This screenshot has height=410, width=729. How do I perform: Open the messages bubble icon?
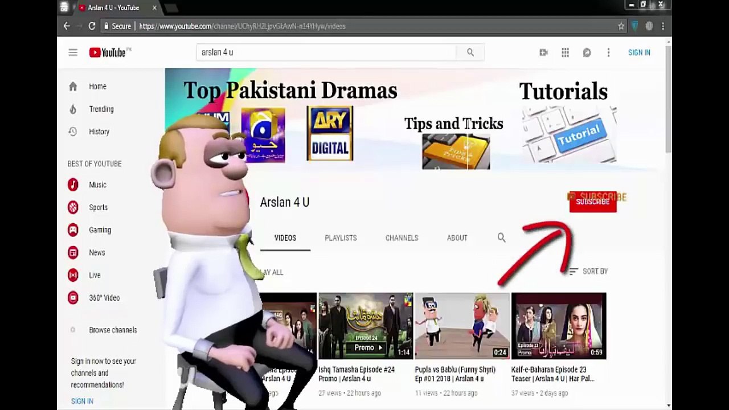point(587,52)
